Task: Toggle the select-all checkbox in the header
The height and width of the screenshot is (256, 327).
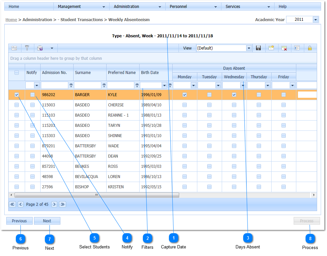Action: coord(17,72)
